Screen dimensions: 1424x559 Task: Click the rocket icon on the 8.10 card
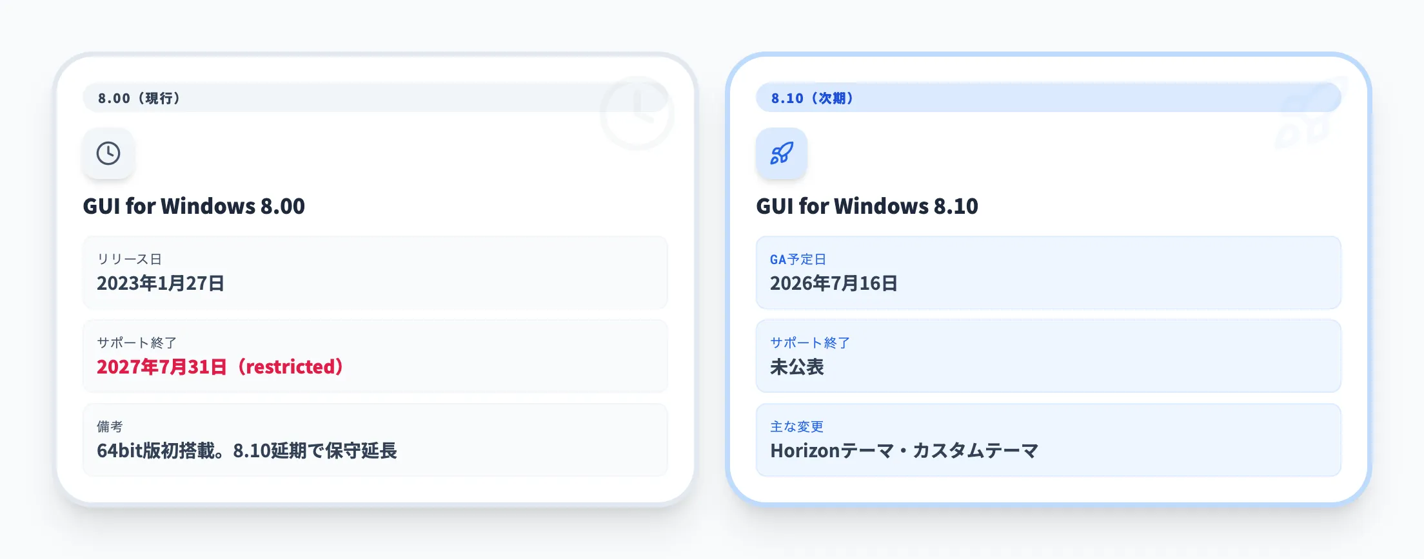[782, 153]
